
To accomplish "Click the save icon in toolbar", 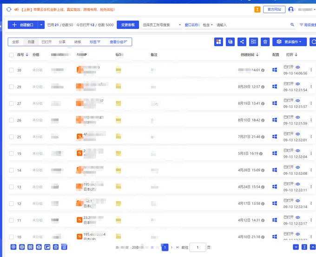I will (x=230, y=42).
